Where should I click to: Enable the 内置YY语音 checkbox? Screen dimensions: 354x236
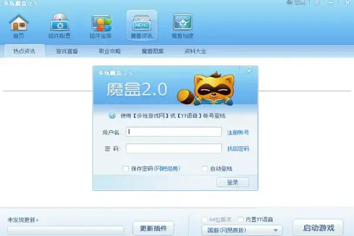[x=241, y=219]
